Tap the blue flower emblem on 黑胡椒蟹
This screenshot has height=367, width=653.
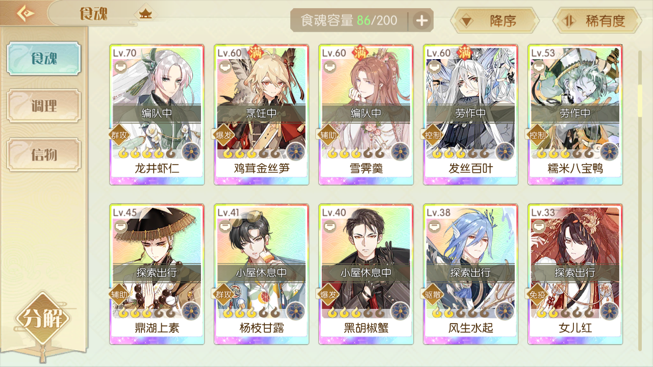pyautogui.click(x=400, y=311)
